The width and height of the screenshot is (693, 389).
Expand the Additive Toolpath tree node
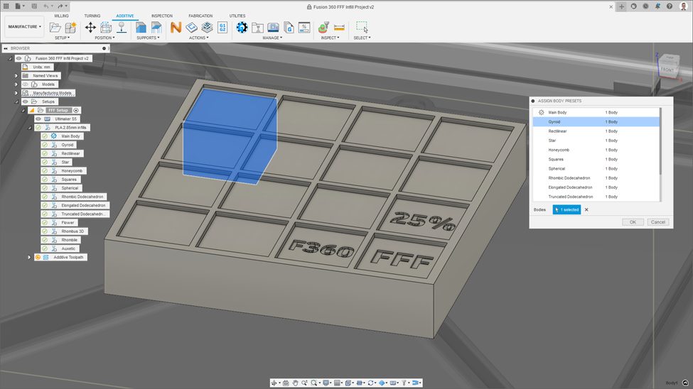pos(29,257)
